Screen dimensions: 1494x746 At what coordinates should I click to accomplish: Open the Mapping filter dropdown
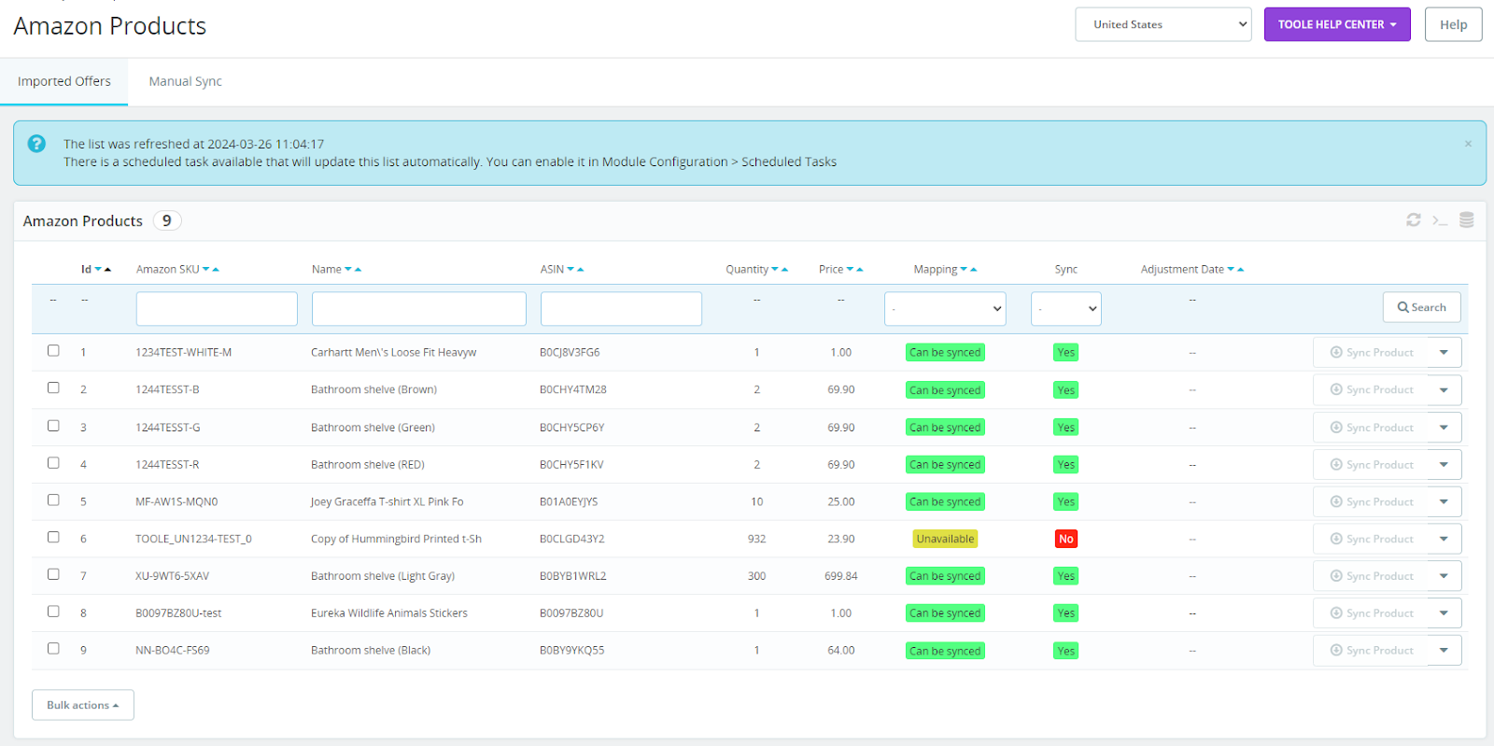pyautogui.click(x=944, y=309)
